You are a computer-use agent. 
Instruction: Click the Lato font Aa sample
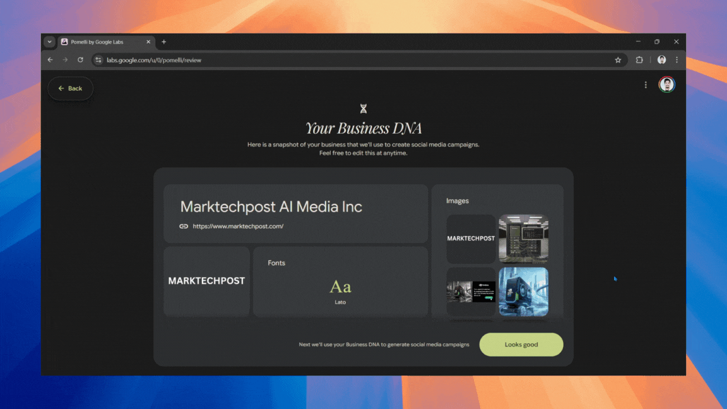(x=340, y=287)
